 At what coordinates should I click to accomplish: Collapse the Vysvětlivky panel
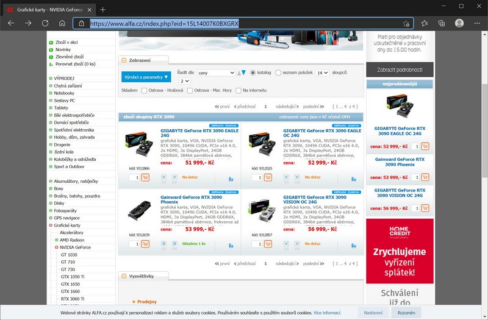click(124, 276)
